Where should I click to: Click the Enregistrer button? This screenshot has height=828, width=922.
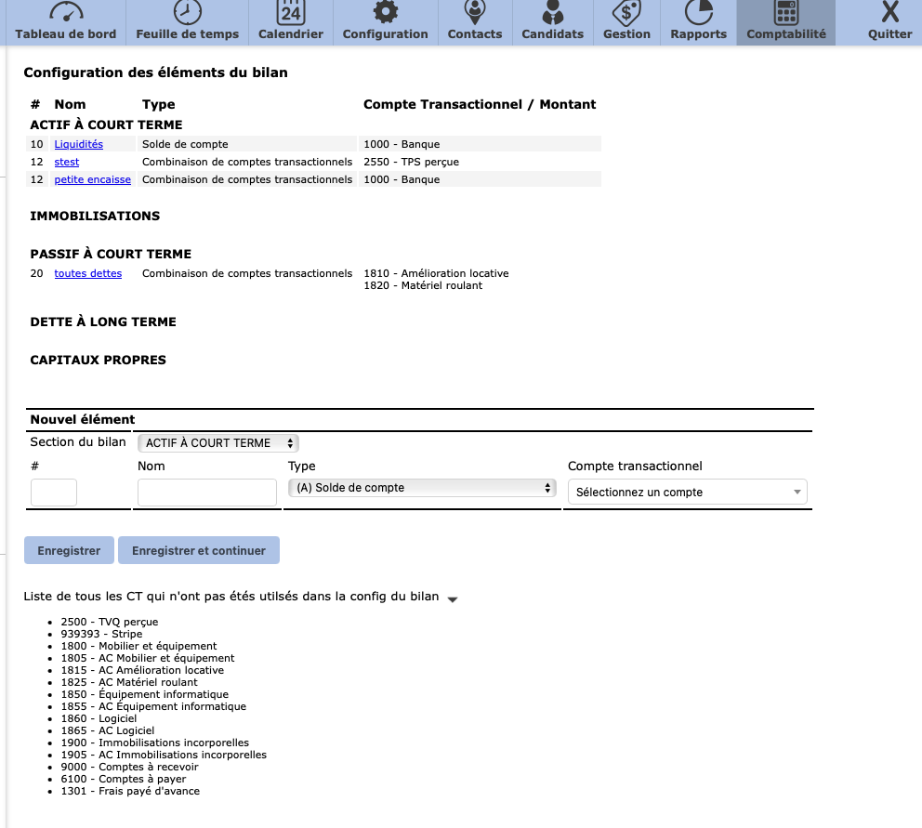pos(69,550)
